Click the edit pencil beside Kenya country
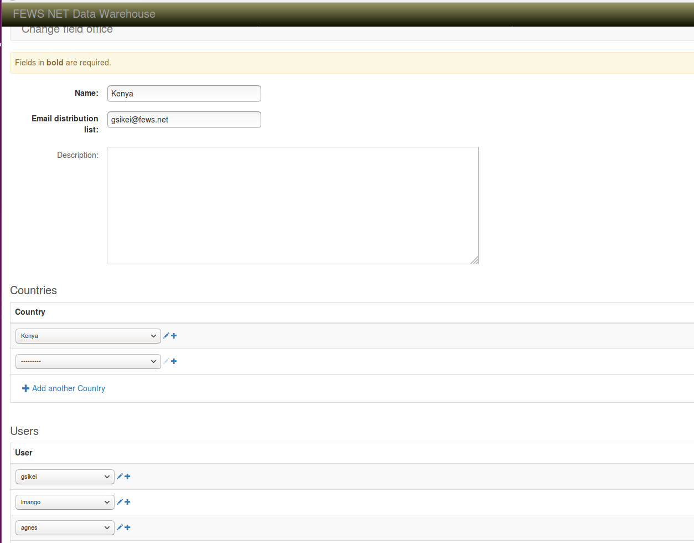This screenshot has height=543, width=694. point(166,336)
